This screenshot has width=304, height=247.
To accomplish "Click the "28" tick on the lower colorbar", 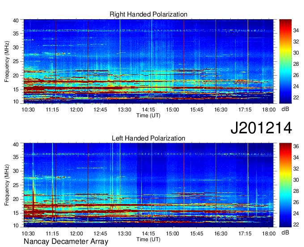I will (296, 192).
